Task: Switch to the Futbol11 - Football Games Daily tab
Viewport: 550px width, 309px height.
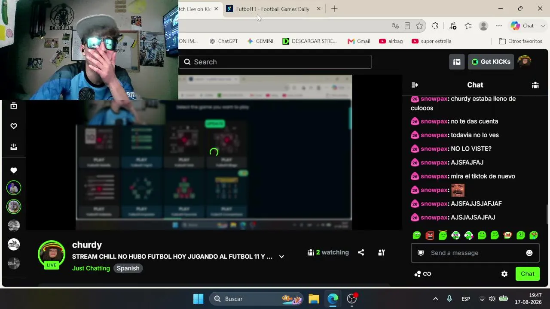Action: (x=272, y=9)
